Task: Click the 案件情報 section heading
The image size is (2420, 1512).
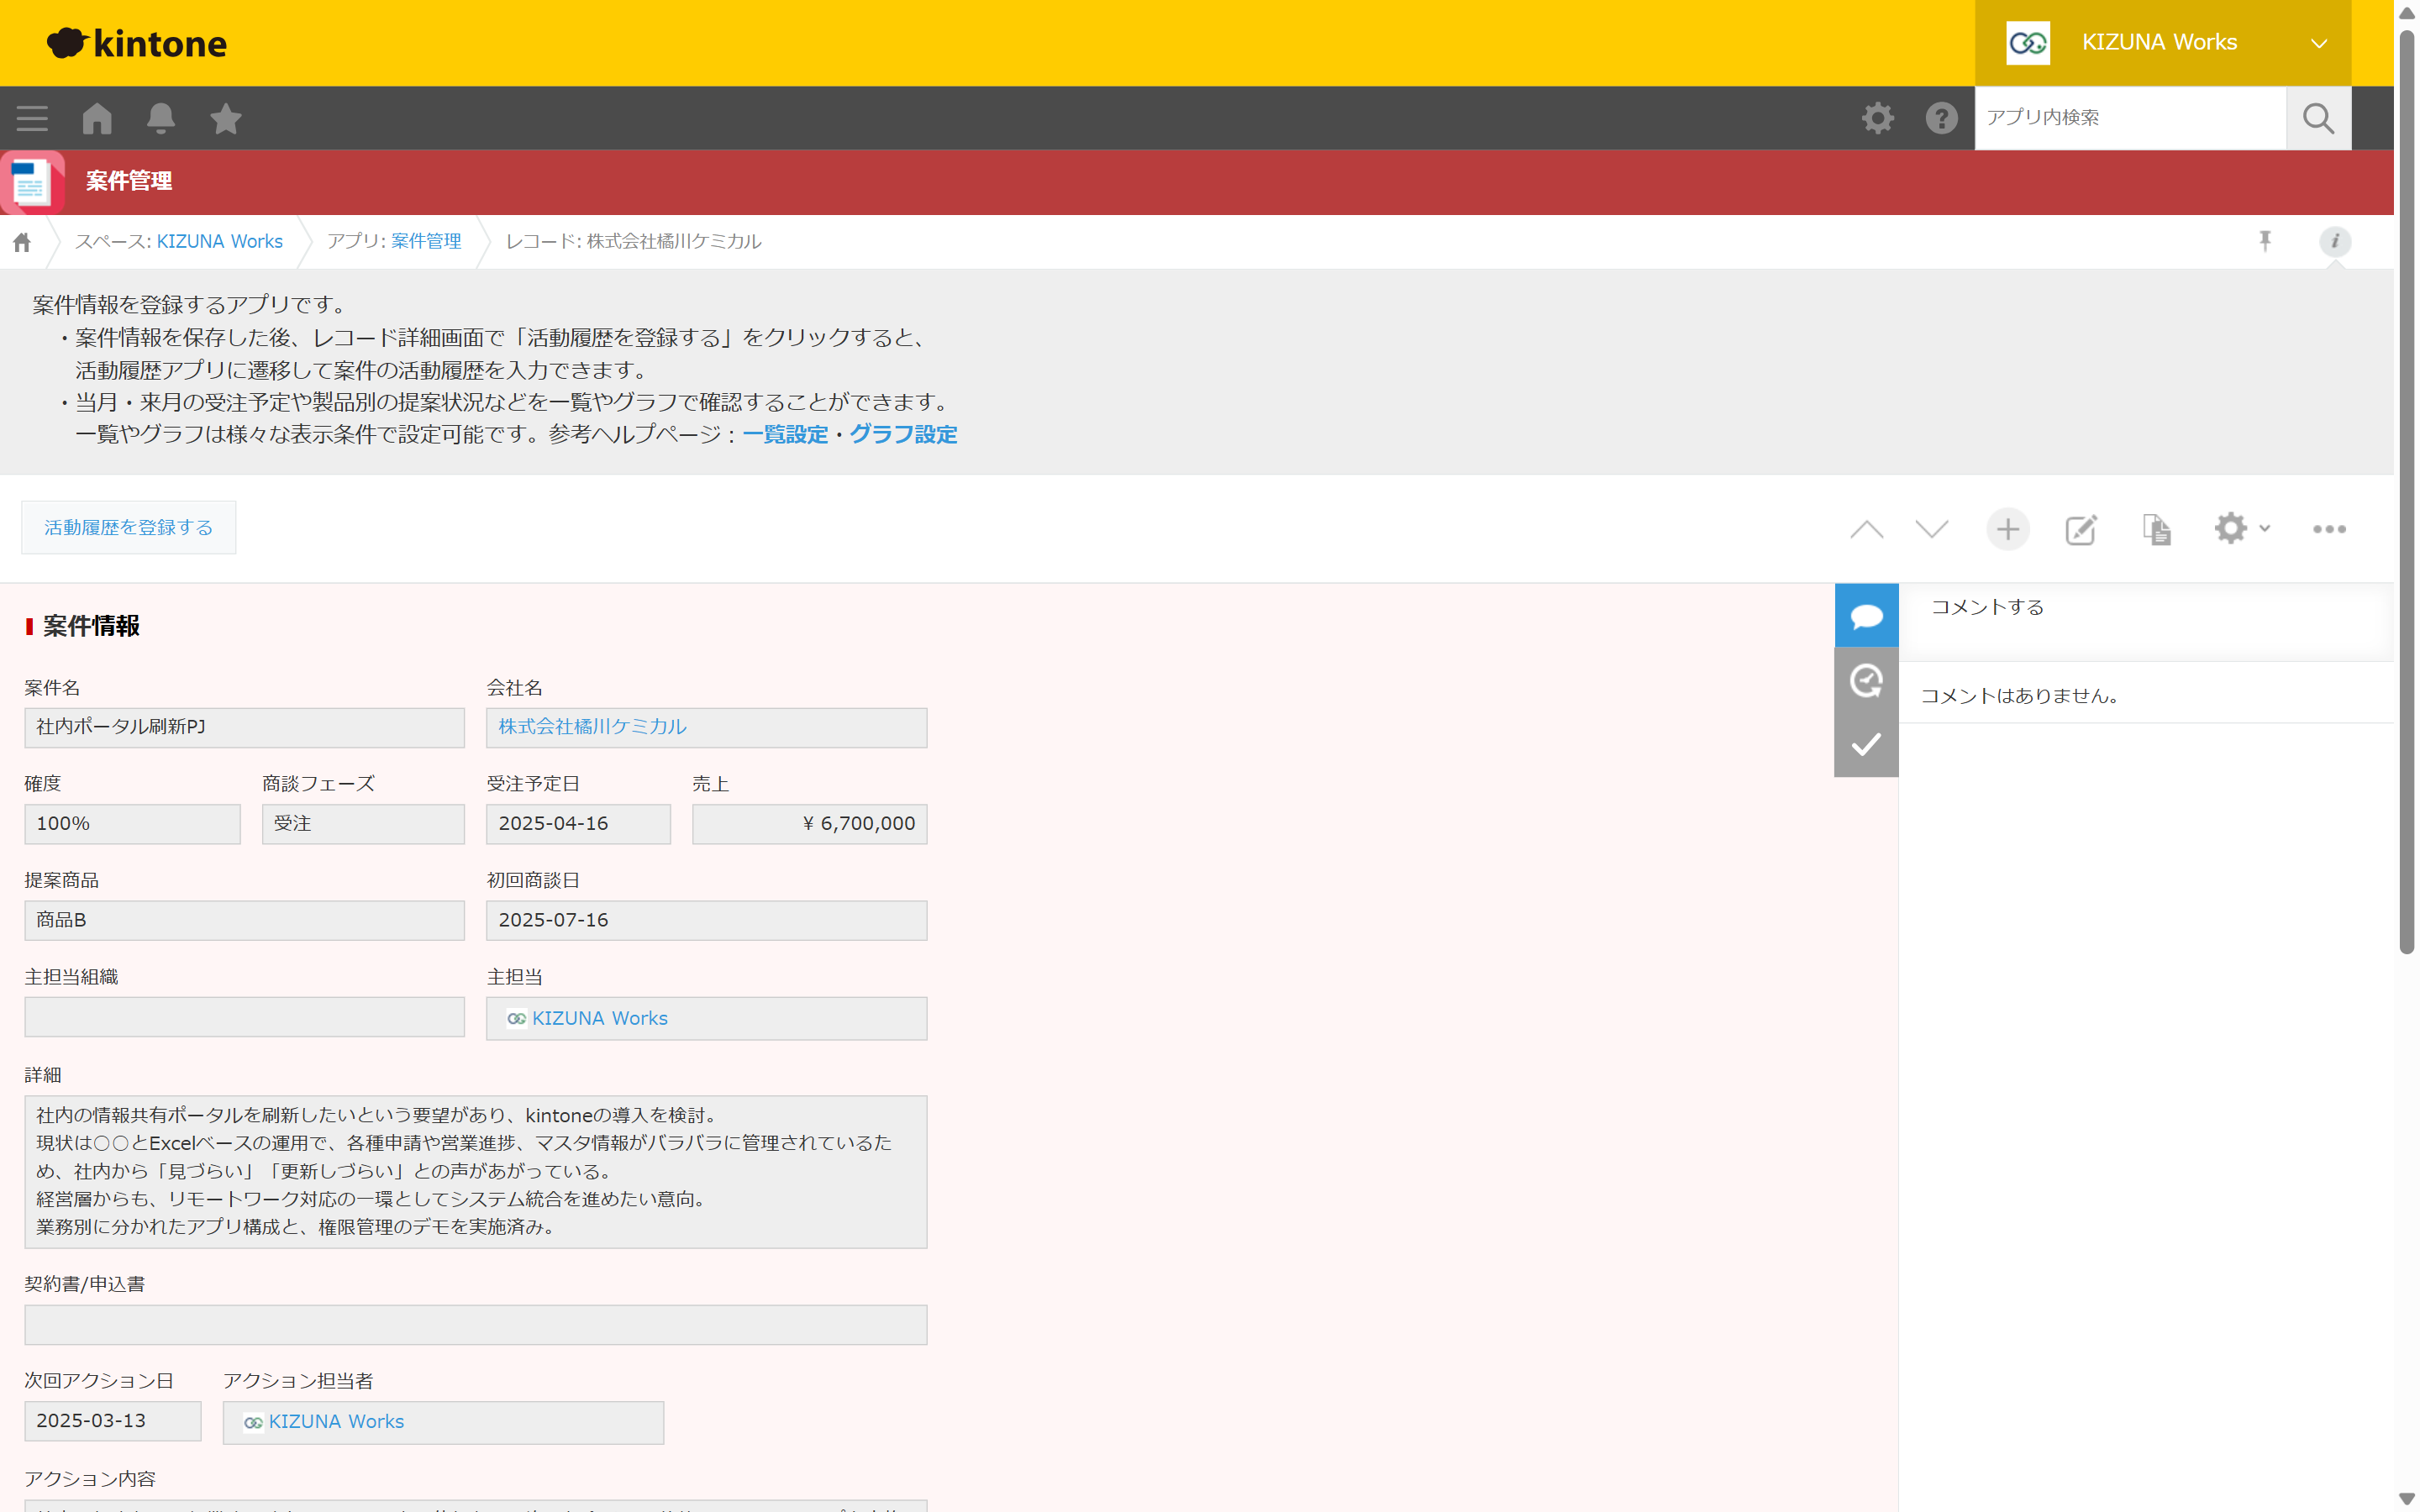Action: (91, 626)
